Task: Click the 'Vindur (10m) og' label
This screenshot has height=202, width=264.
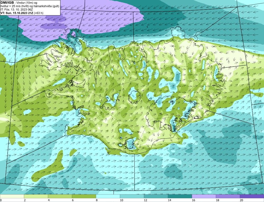Action: 27,3
